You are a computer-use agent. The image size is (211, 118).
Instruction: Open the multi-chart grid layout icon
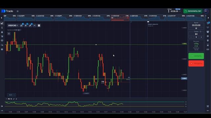tap(39, 26)
